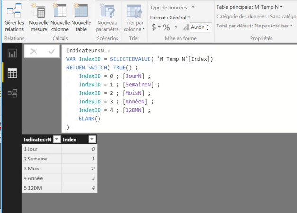
Task: Click [MoisN] measure reference in formula
Action: (x=134, y=93)
